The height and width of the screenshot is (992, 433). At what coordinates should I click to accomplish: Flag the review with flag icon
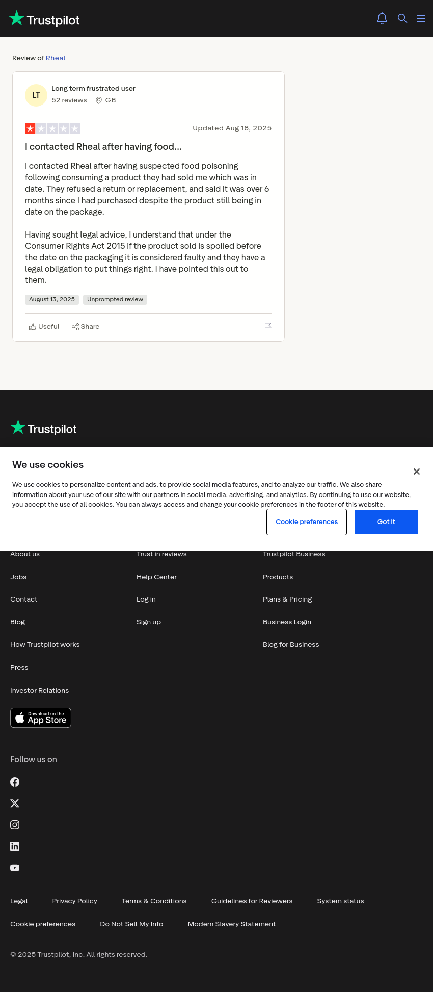(x=268, y=327)
